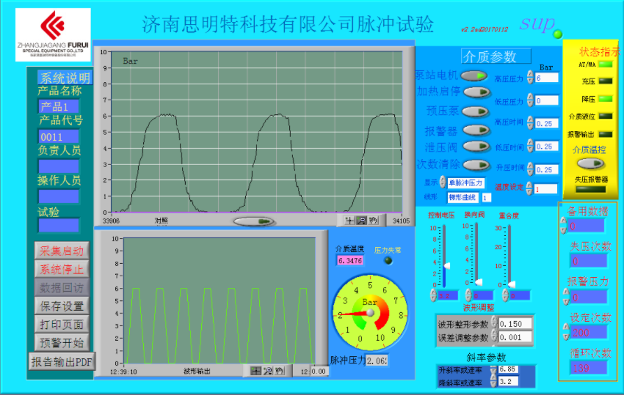
Task: Select pan hand tool on 波形输出 graph
Action: point(279,371)
